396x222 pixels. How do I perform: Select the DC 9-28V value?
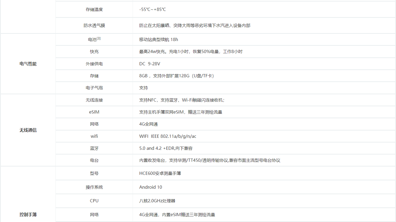point(149,64)
